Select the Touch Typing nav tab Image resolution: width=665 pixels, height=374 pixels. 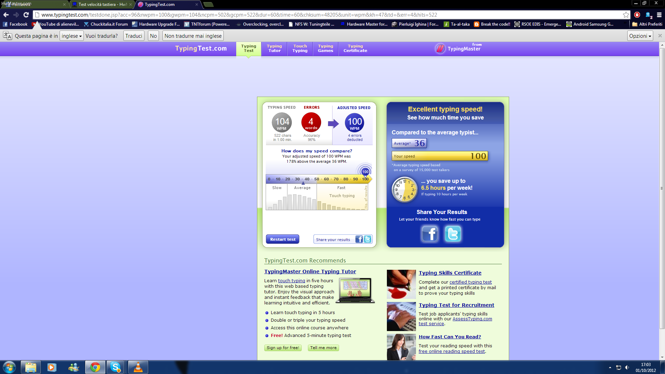click(x=300, y=48)
